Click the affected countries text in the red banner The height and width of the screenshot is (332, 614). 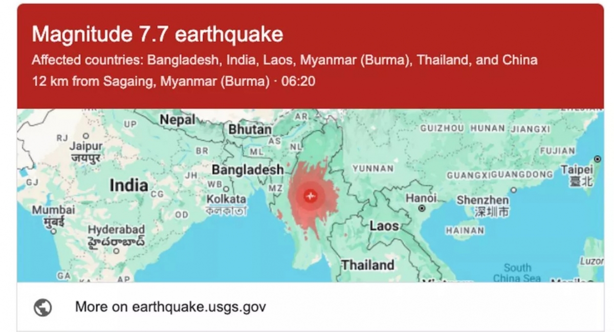[x=285, y=60]
